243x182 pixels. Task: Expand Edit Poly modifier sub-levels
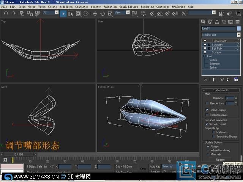(x=209, y=49)
